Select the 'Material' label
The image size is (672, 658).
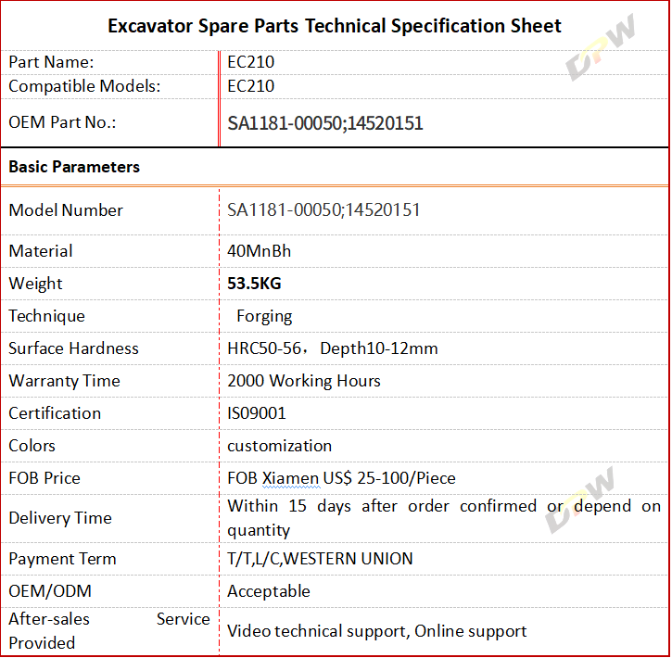pyautogui.click(x=41, y=251)
